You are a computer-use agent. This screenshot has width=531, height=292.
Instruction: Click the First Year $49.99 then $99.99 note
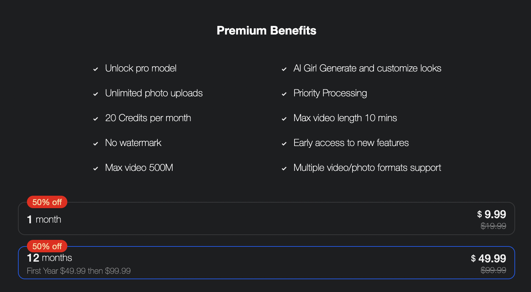79,271
